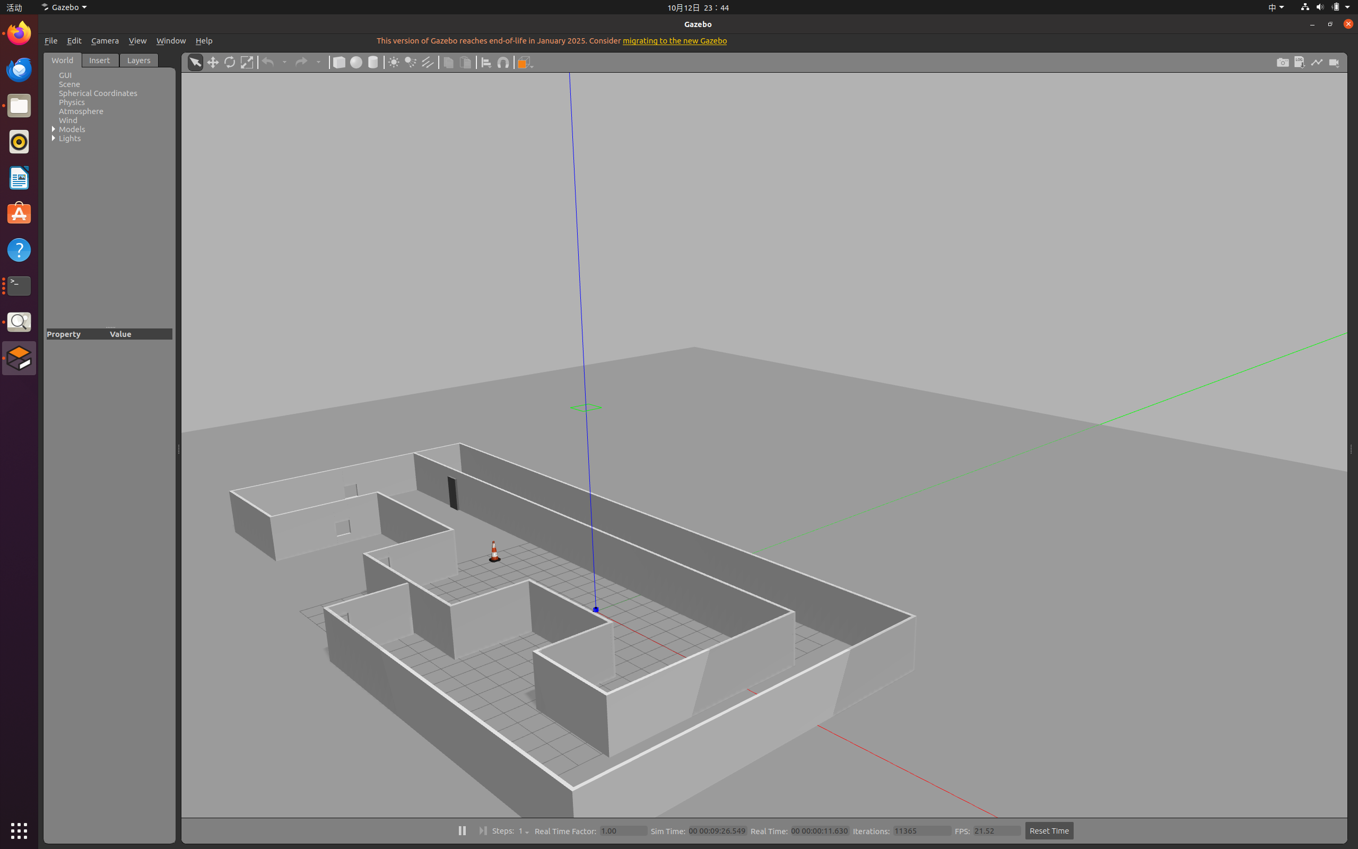This screenshot has width=1358, height=849.
Task: Open the File menu
Action: pos(51,40)
